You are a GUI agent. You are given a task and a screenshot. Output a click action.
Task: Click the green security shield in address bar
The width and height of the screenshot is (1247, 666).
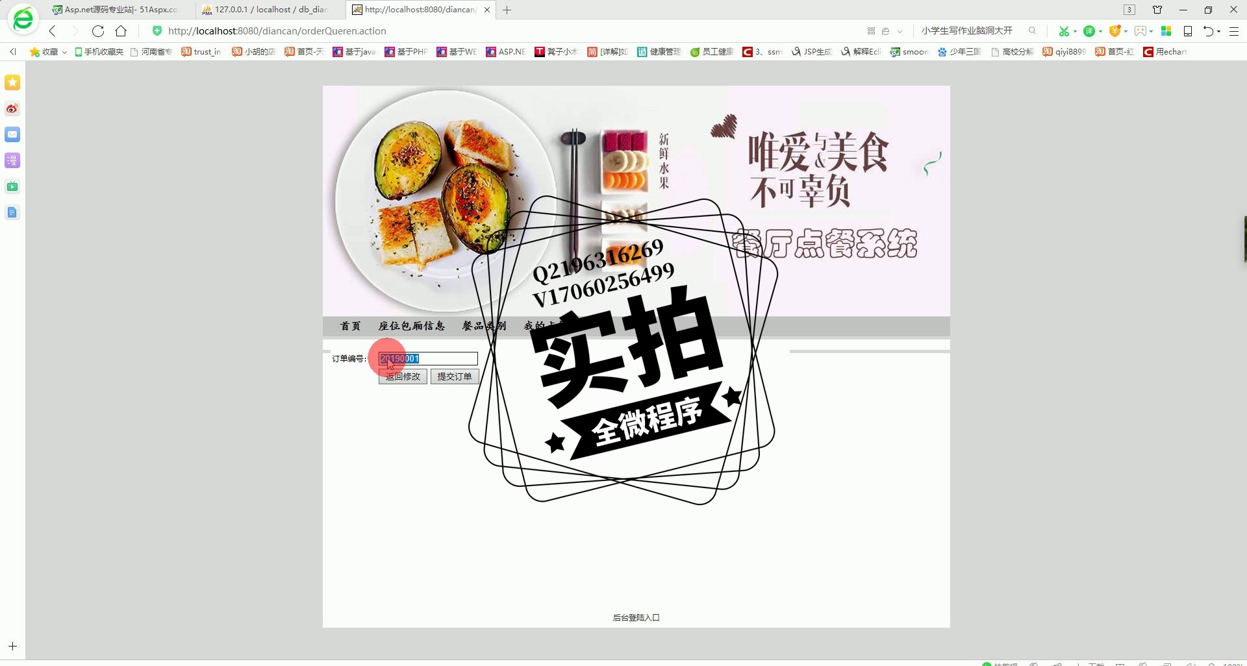pyautogui.click(x=157, y=31)
